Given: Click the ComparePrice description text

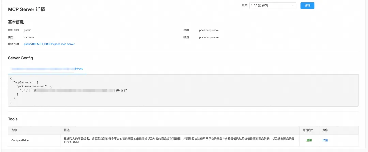Looking at the screenshot, I should (x=179, y=140).
